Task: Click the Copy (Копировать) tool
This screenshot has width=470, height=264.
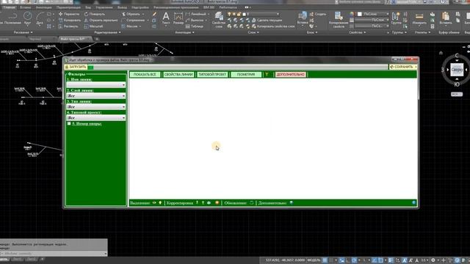Action: click(x=70, y=20)
